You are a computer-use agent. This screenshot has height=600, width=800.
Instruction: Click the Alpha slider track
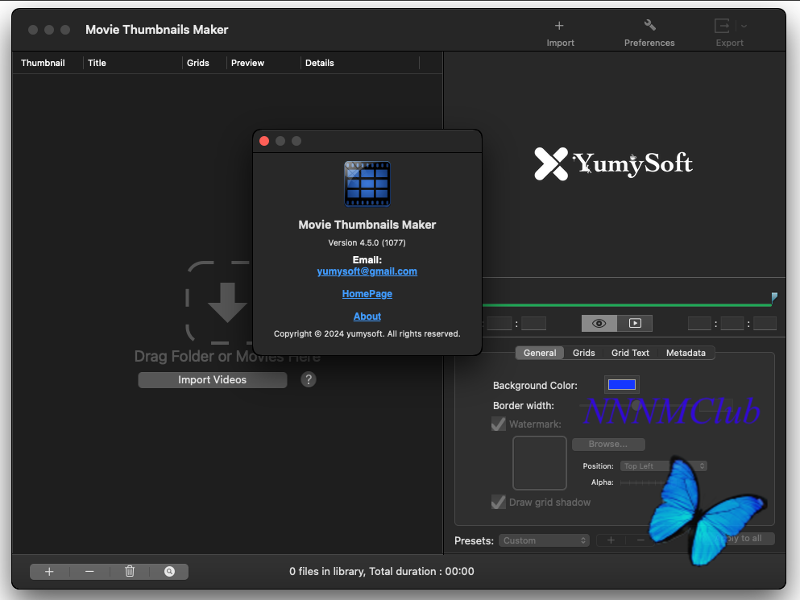click(644, 482)
